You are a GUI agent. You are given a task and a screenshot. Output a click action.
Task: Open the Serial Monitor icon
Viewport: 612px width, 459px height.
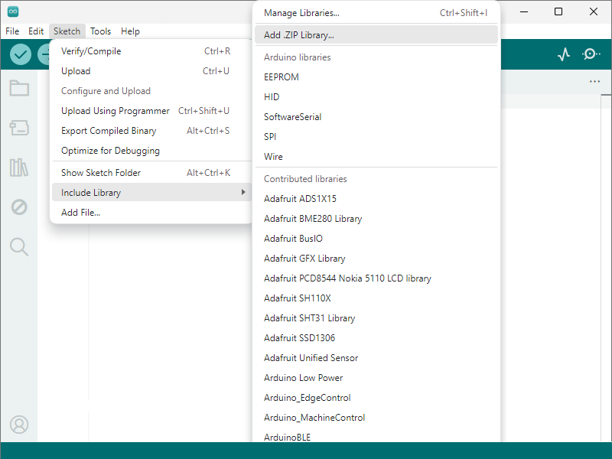(591, 54)
